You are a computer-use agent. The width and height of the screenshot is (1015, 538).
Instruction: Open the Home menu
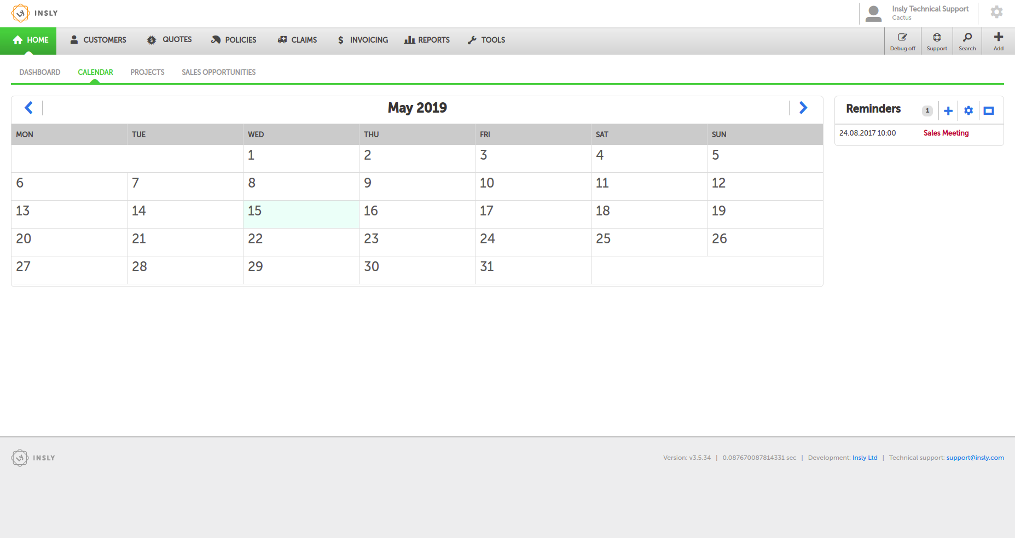click(x=28, y=40)
